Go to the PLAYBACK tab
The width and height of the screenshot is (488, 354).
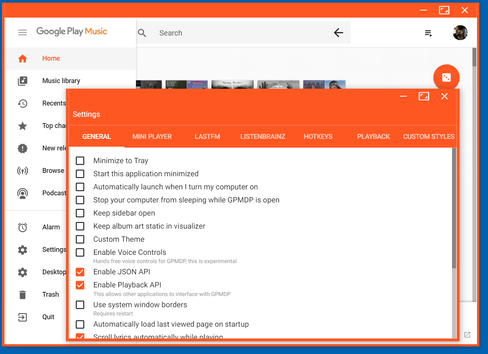[x=373, y=137]
